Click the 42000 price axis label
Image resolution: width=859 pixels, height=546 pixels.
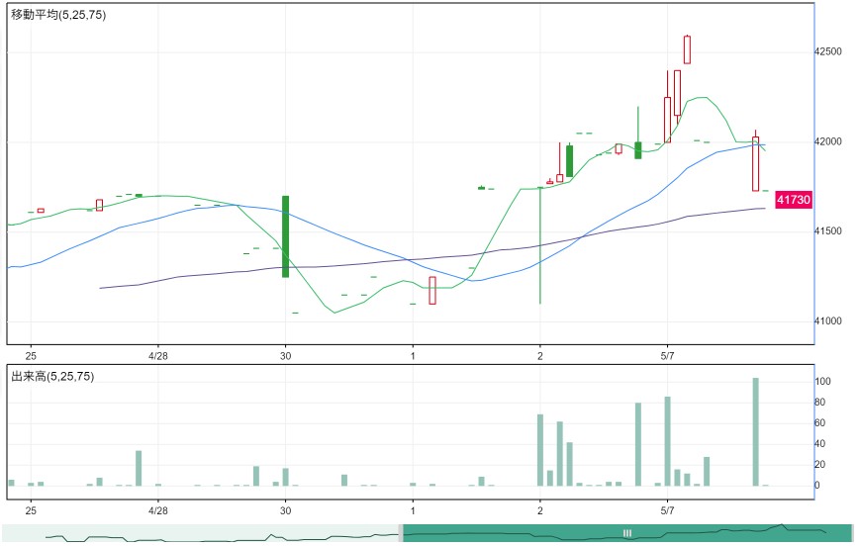tap(827, 141)
